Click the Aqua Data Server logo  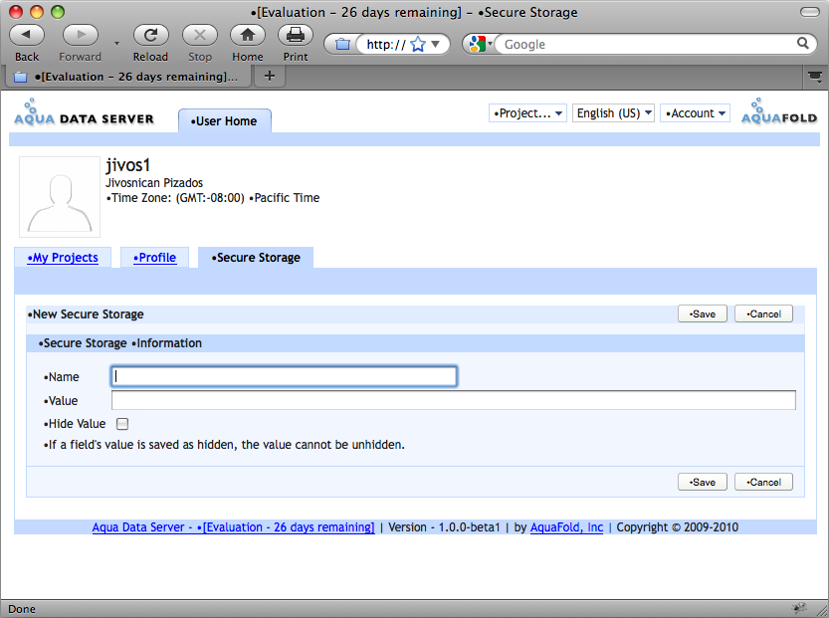(84, 112)
